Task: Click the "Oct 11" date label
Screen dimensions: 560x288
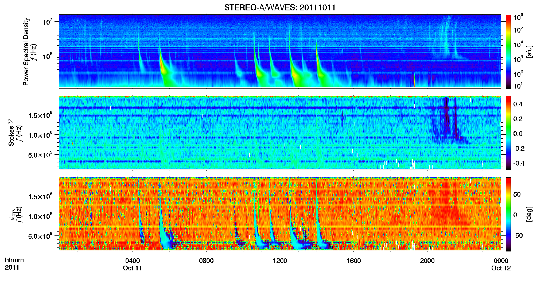Action: point(132,268)
